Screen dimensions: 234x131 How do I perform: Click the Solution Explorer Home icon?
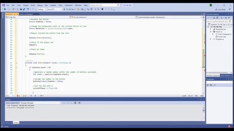click(214, 18)
